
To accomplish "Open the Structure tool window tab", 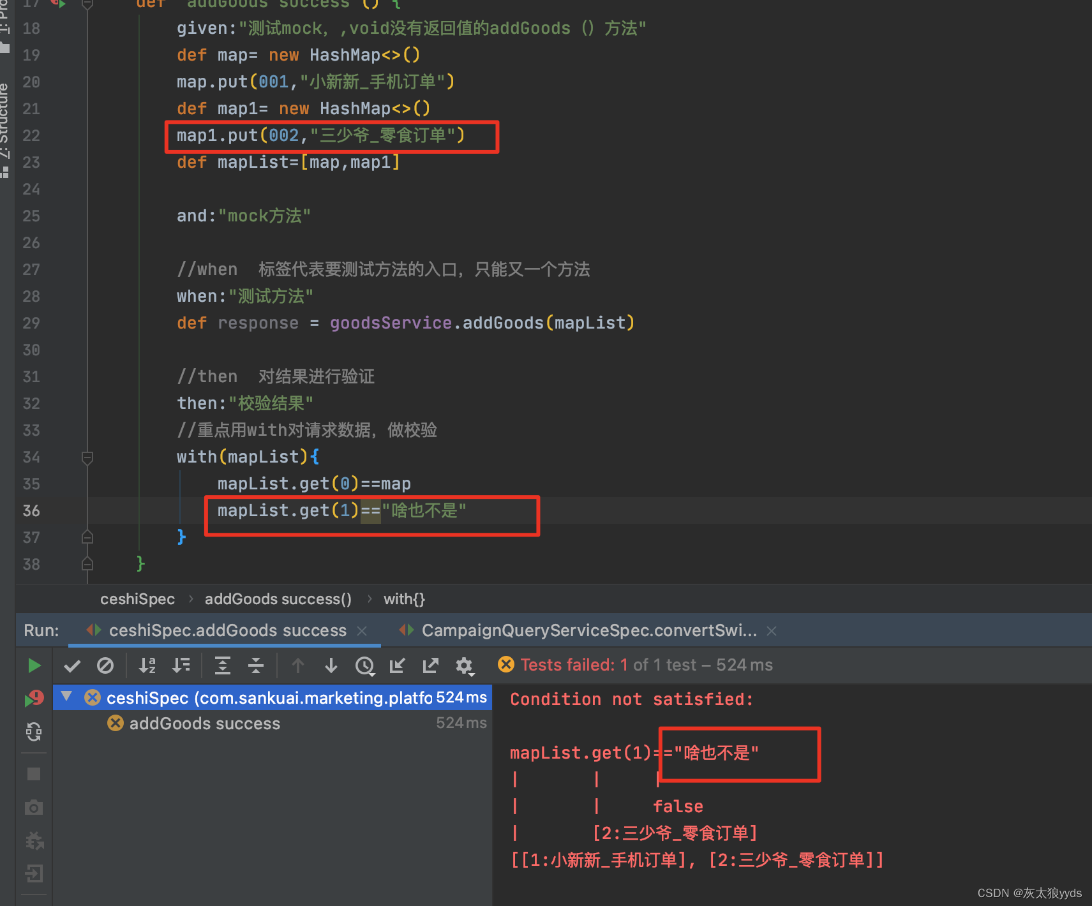I will [x=6, y=131].
